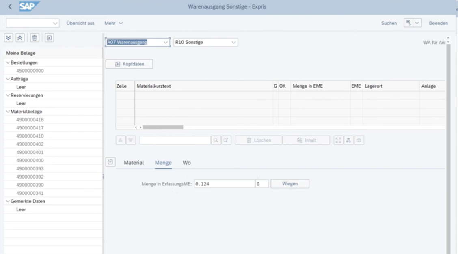Switch to the Wo tab
Viewport: 458px width, 254px height.
pyautogui.click(x=187, y=163)
